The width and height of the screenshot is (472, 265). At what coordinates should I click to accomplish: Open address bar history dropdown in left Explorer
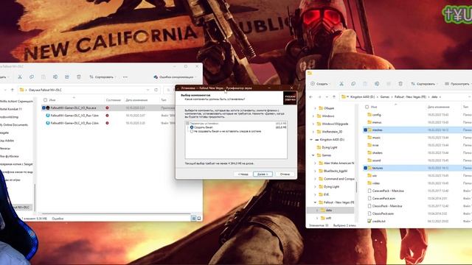tap(147, 90)
